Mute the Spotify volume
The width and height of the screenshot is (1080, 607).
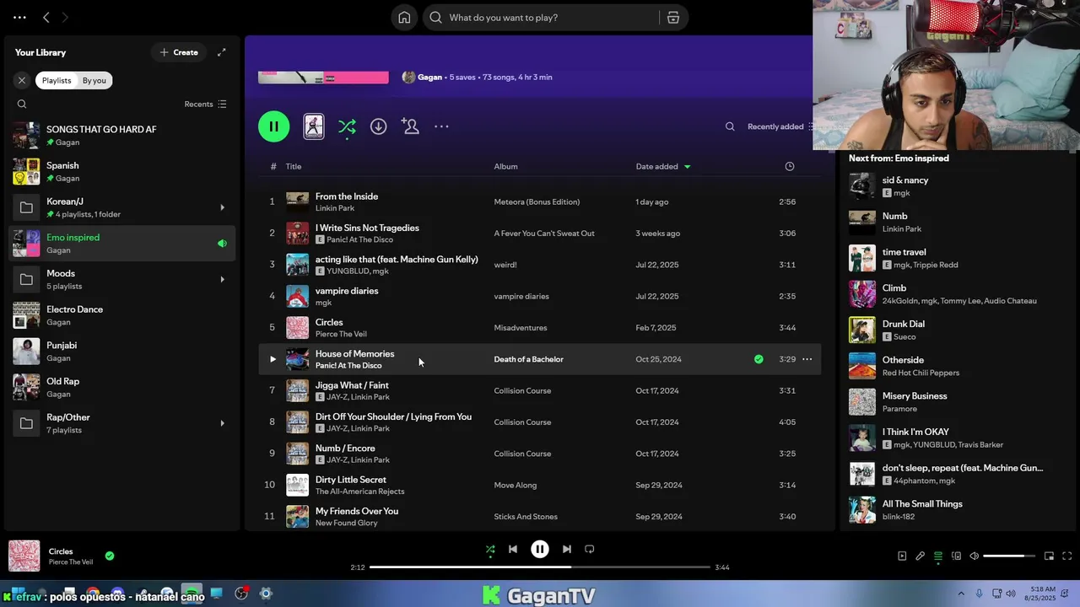coord(974,556)
